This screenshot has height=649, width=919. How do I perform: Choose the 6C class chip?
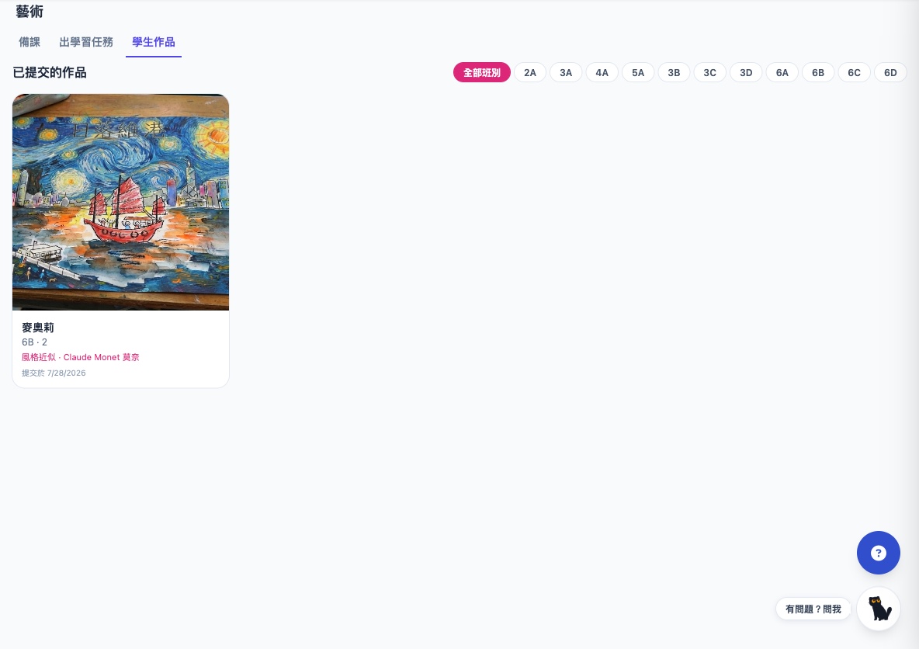point(854,73)
